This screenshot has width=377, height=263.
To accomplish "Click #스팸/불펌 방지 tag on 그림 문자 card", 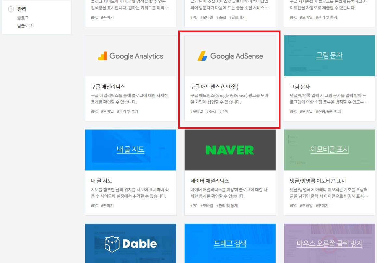I will [329, 111].
